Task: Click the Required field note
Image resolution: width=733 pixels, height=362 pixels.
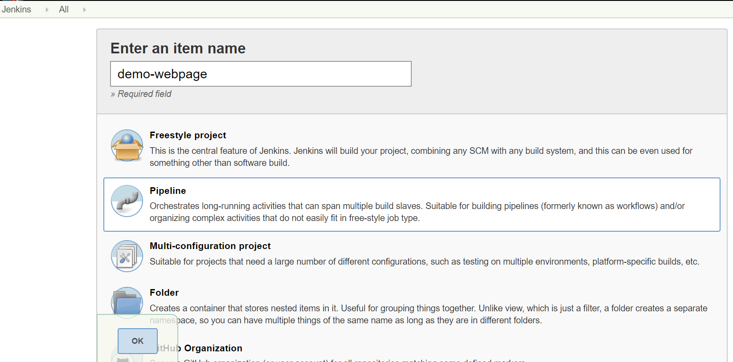Action: coord(141,94)
